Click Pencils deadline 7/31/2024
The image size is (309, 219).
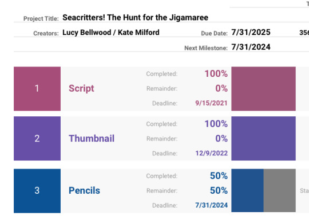212,205
